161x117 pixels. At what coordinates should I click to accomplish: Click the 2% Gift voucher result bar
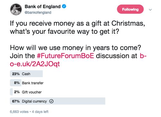click(11, 92)
